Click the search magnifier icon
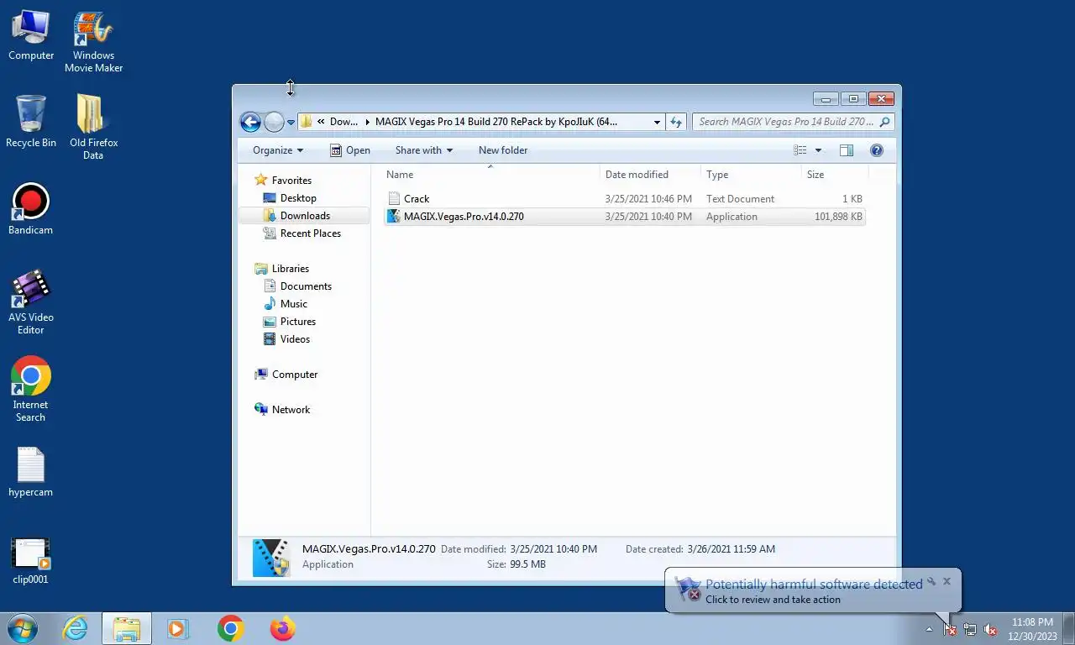This screenshot has height=645, width=1075. [x=884, y=122]
